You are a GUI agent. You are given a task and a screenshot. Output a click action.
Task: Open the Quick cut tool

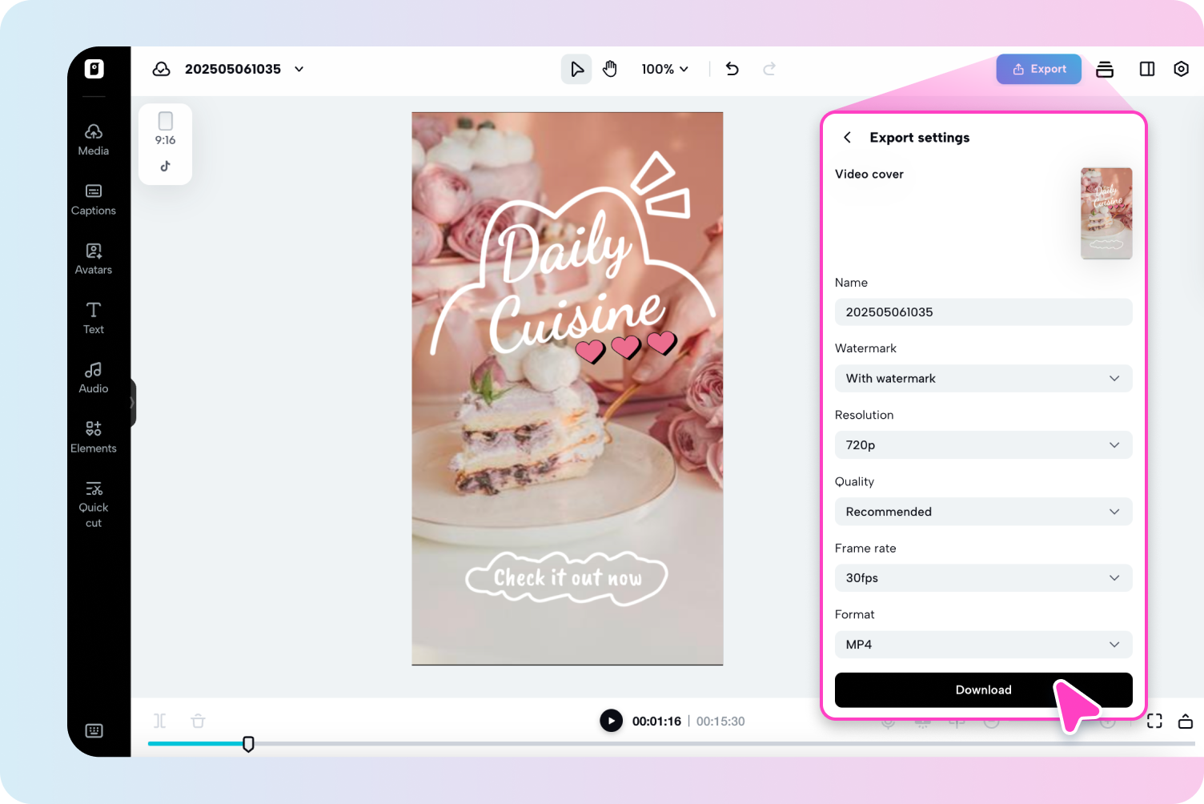pyautogui.click(x=94, y=505)
